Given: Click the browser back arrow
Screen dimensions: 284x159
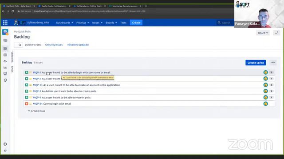Looking at the screenshot, I should pos(3,11).
